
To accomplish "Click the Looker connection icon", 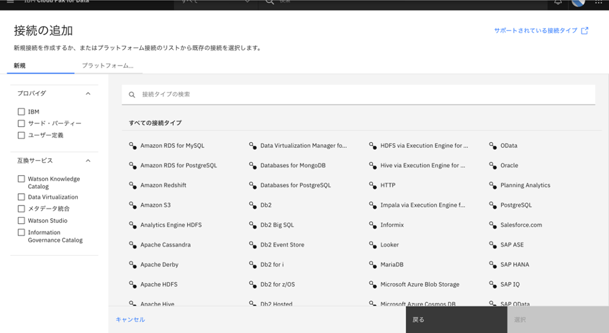I will click(x=373, y=244).
